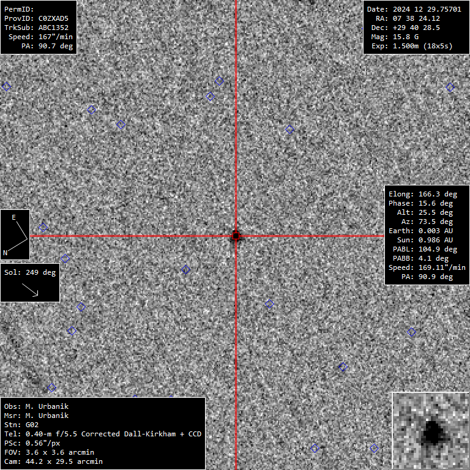Click the red square target marker at crosshair center
The width and height of the screenshot is (470, 470).
[236, 236]
